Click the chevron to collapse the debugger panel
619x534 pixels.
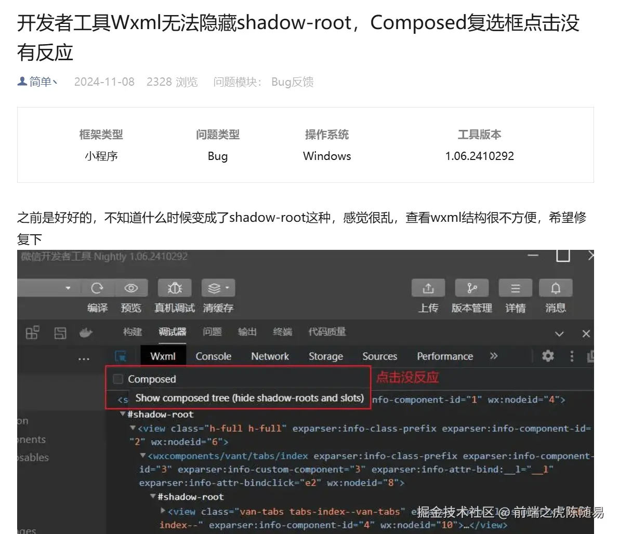point(559,333)
